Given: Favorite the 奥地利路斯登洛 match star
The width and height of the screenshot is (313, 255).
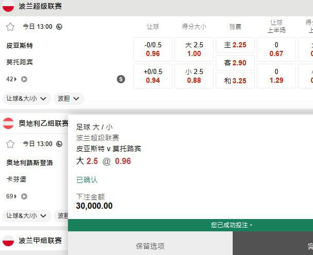Looking at the screenshot, I should tap(10, 144).
